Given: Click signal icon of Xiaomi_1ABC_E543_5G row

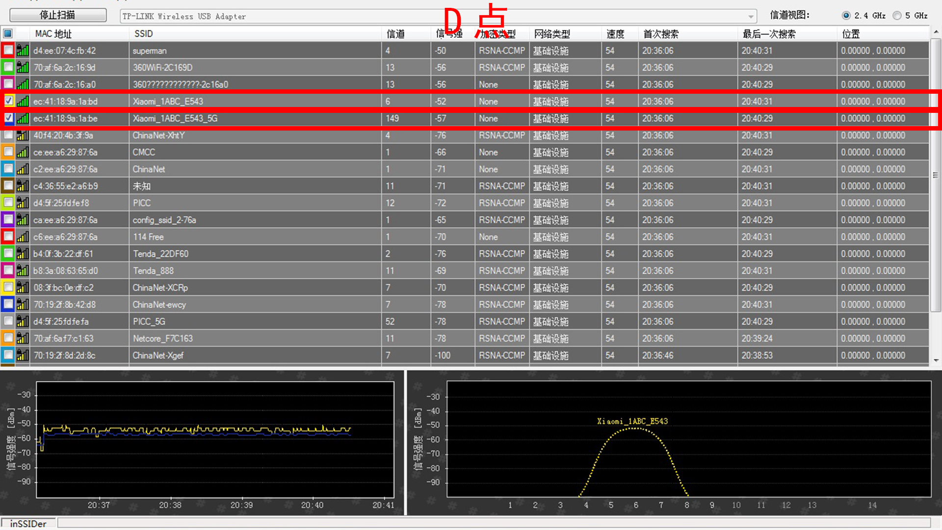Looking at the screenshot, I should (23, 118).
